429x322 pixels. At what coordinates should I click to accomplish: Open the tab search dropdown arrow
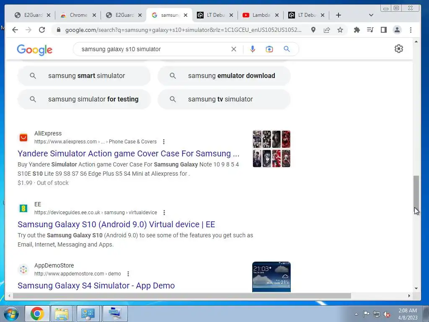371,15
